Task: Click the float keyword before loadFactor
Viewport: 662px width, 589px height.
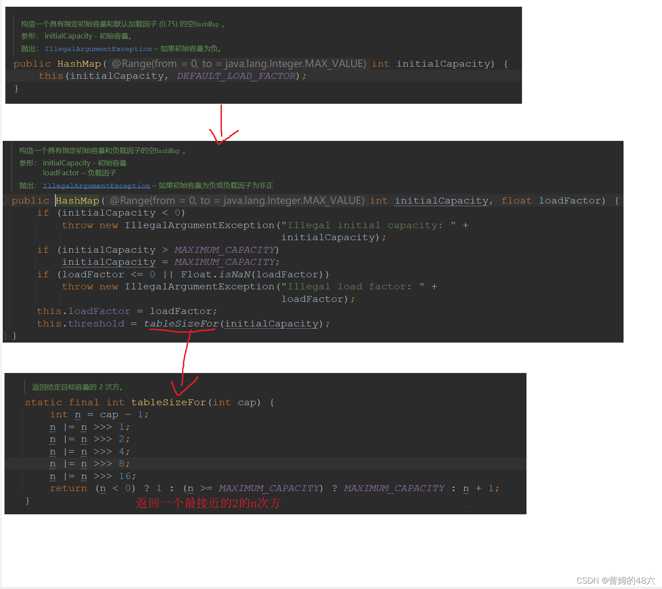Action: pyautogui.click(x=517, y=200)
